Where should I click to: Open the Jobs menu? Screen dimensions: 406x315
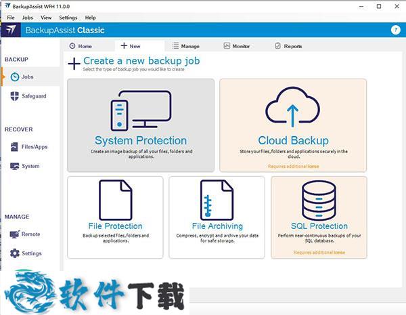[28, 18]
